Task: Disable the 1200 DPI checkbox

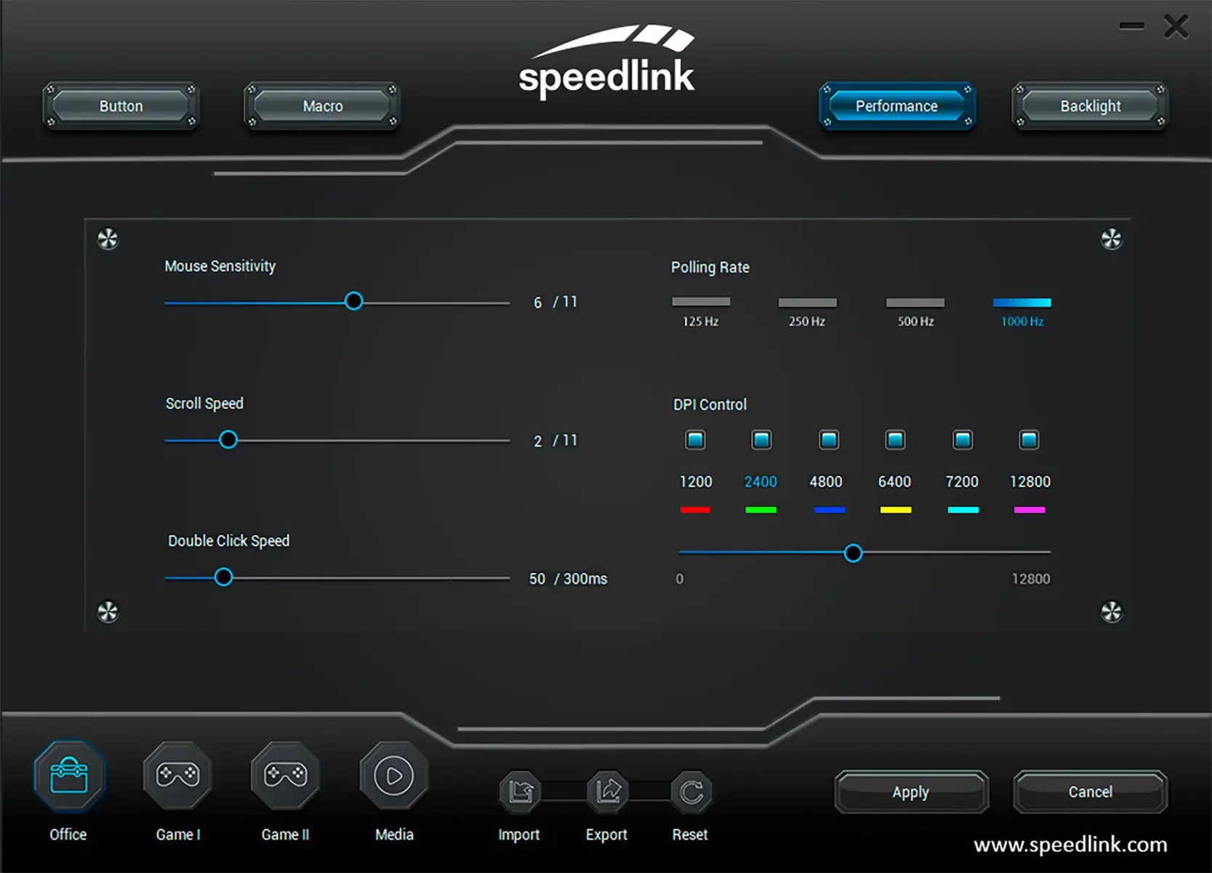Action: pyautogui.click(x=695, y=439)
